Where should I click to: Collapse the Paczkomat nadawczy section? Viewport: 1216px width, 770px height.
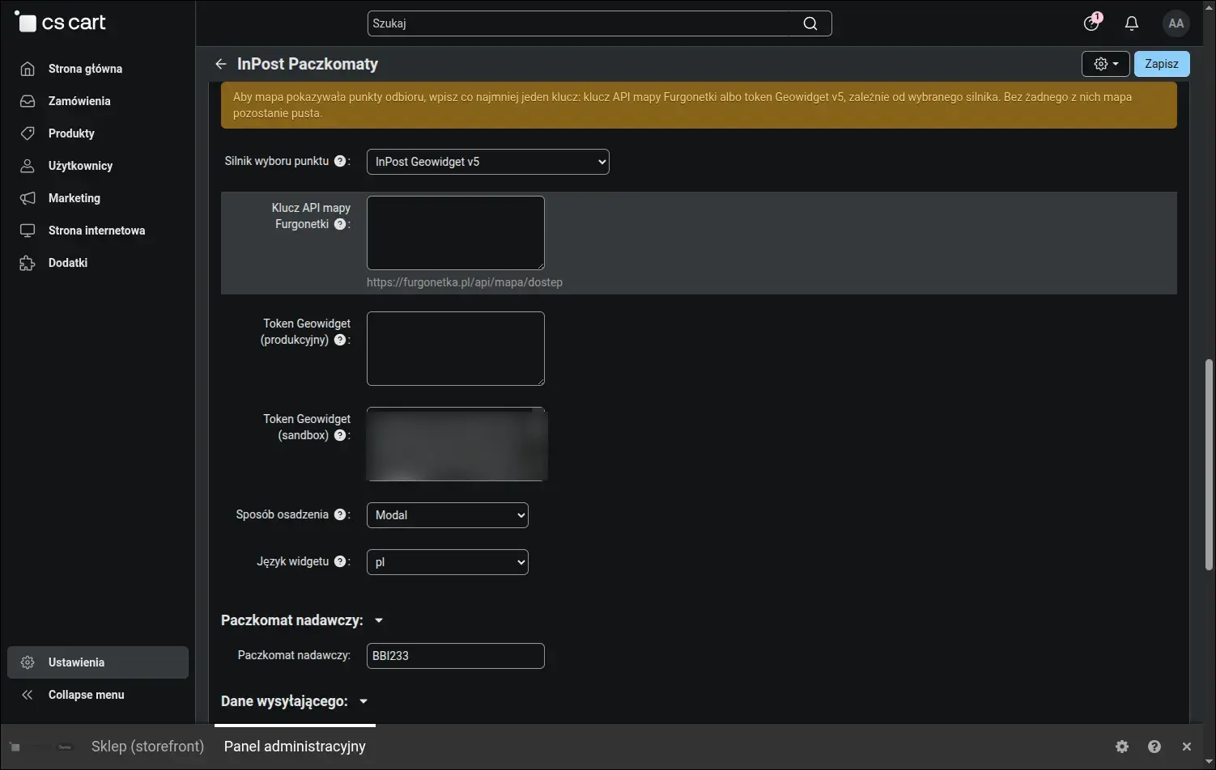[302, 620]
